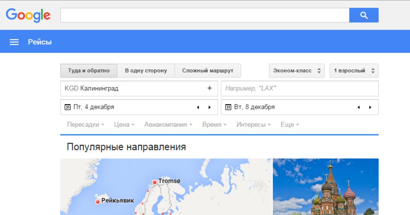Open the 1 взрослый passengers dropdown

(x=354, y=71)
